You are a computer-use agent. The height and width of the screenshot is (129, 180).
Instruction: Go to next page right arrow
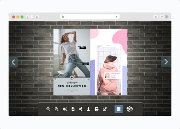click(166, 62)
